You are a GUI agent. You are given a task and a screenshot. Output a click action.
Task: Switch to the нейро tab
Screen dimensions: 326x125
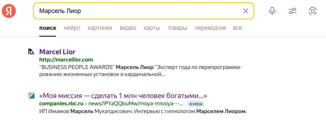click(x=72, y=28)
